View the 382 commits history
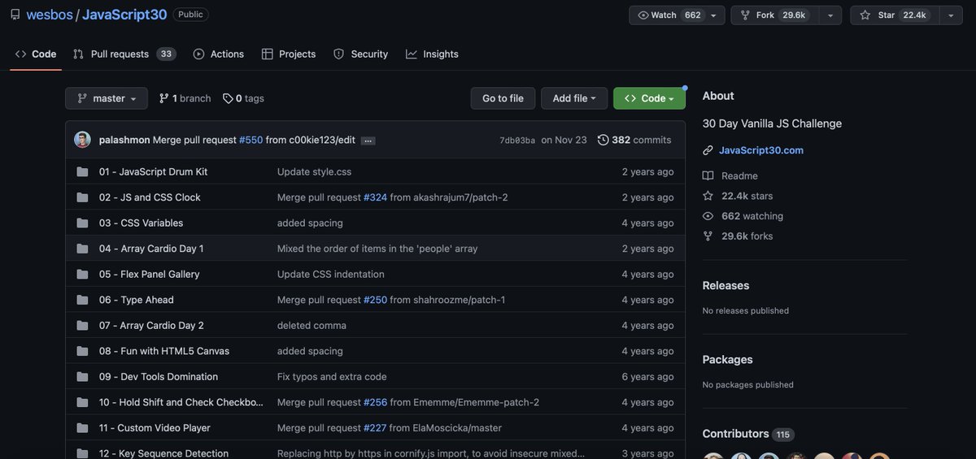 click(x=634, y=140)
